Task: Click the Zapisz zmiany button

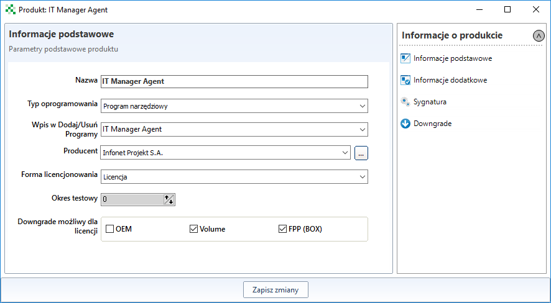Action: click(x=276, y=290)
